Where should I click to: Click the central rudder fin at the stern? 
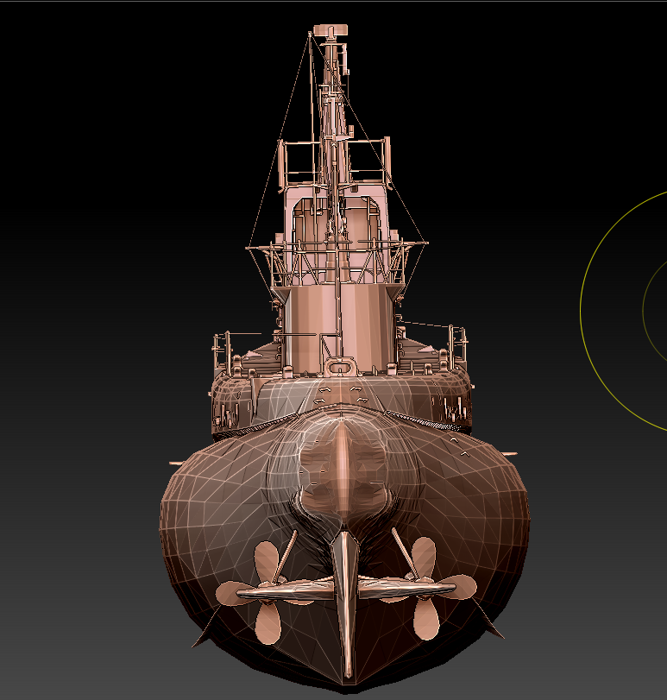coord(346,602)
